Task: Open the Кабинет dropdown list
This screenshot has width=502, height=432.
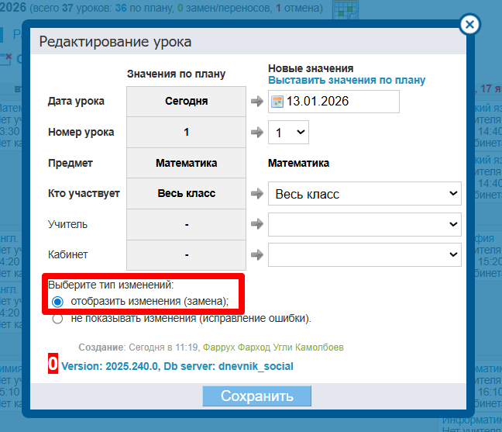Action: coord(364,255)
